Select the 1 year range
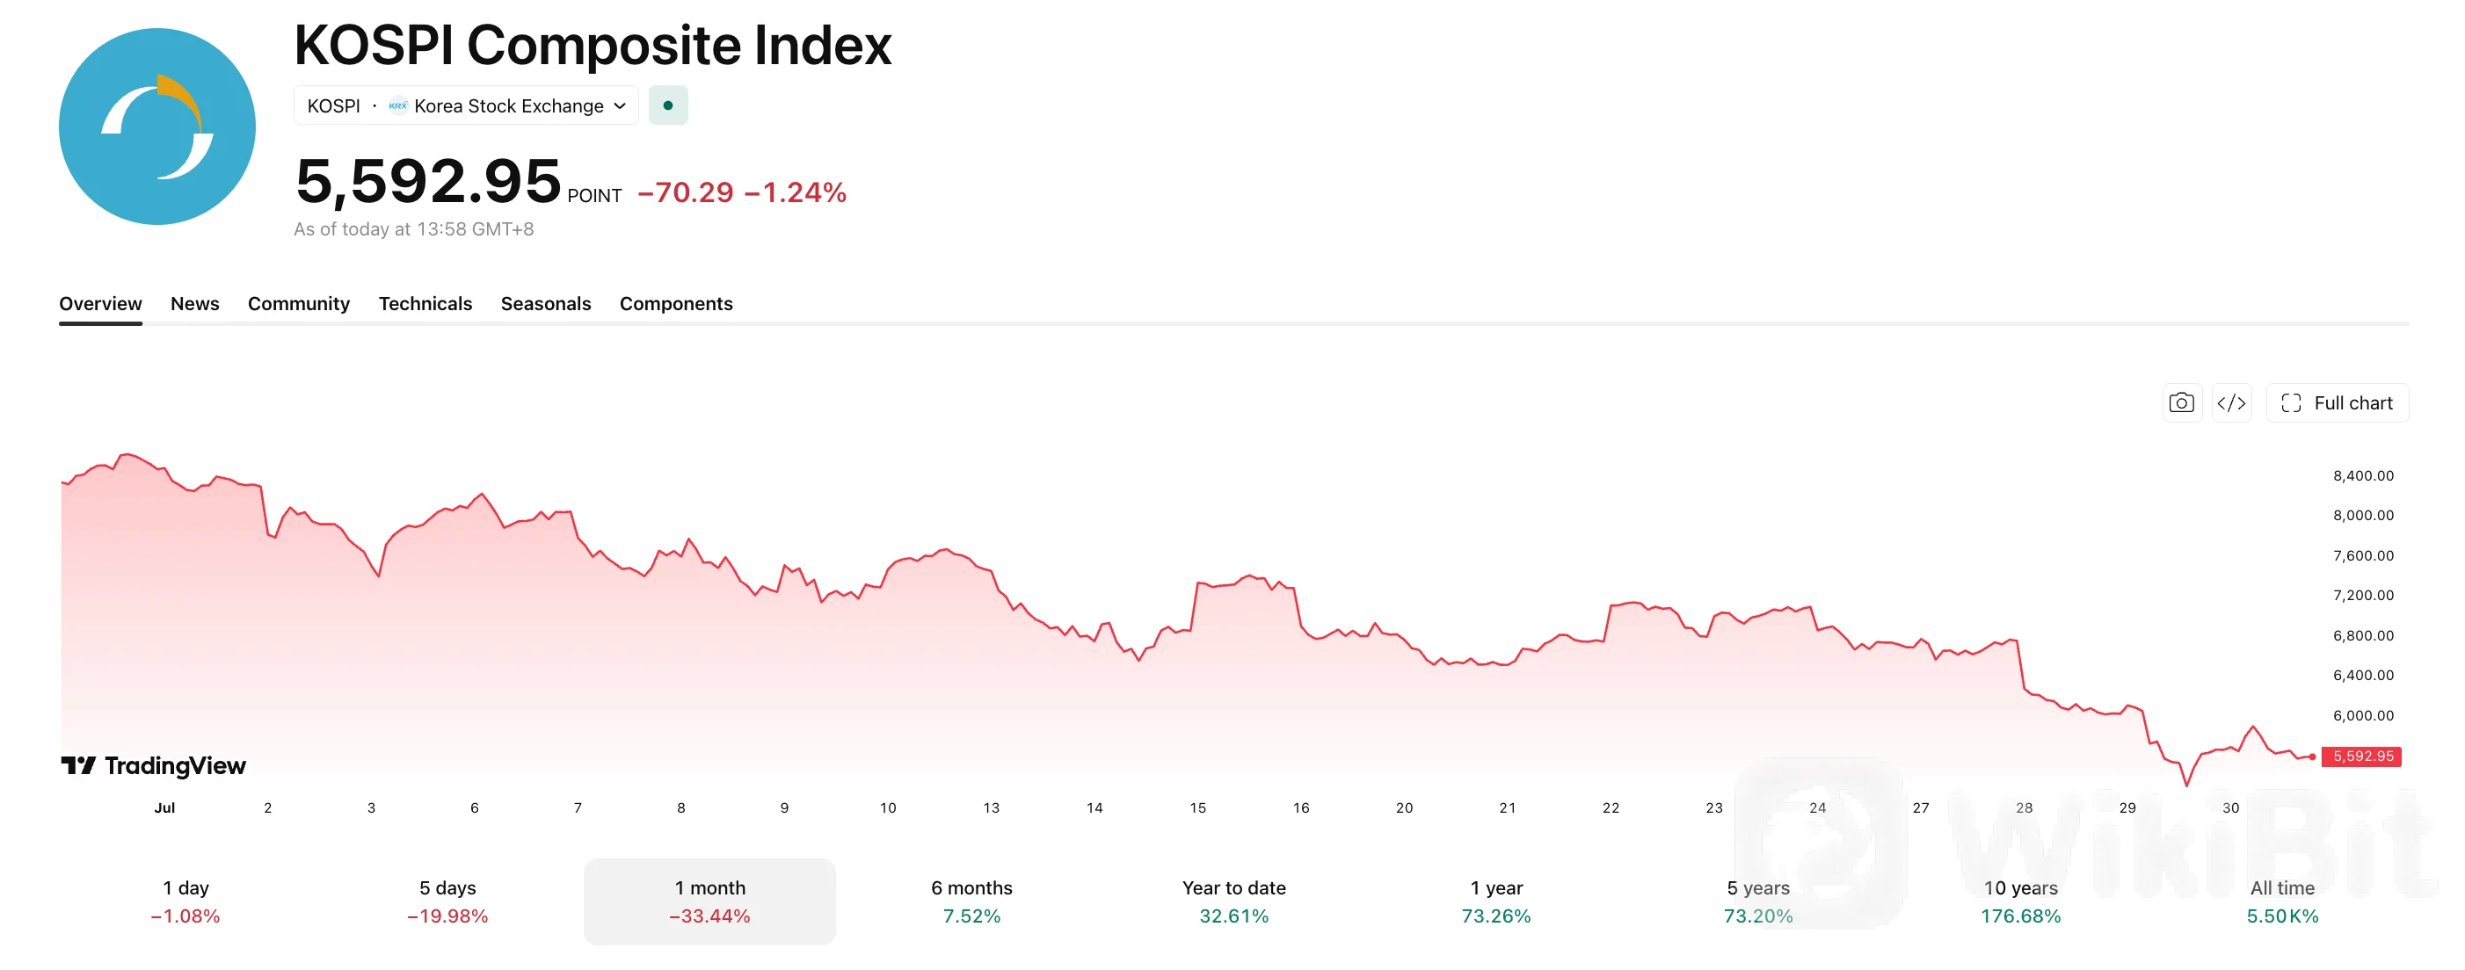 [x=1495, y=901]
